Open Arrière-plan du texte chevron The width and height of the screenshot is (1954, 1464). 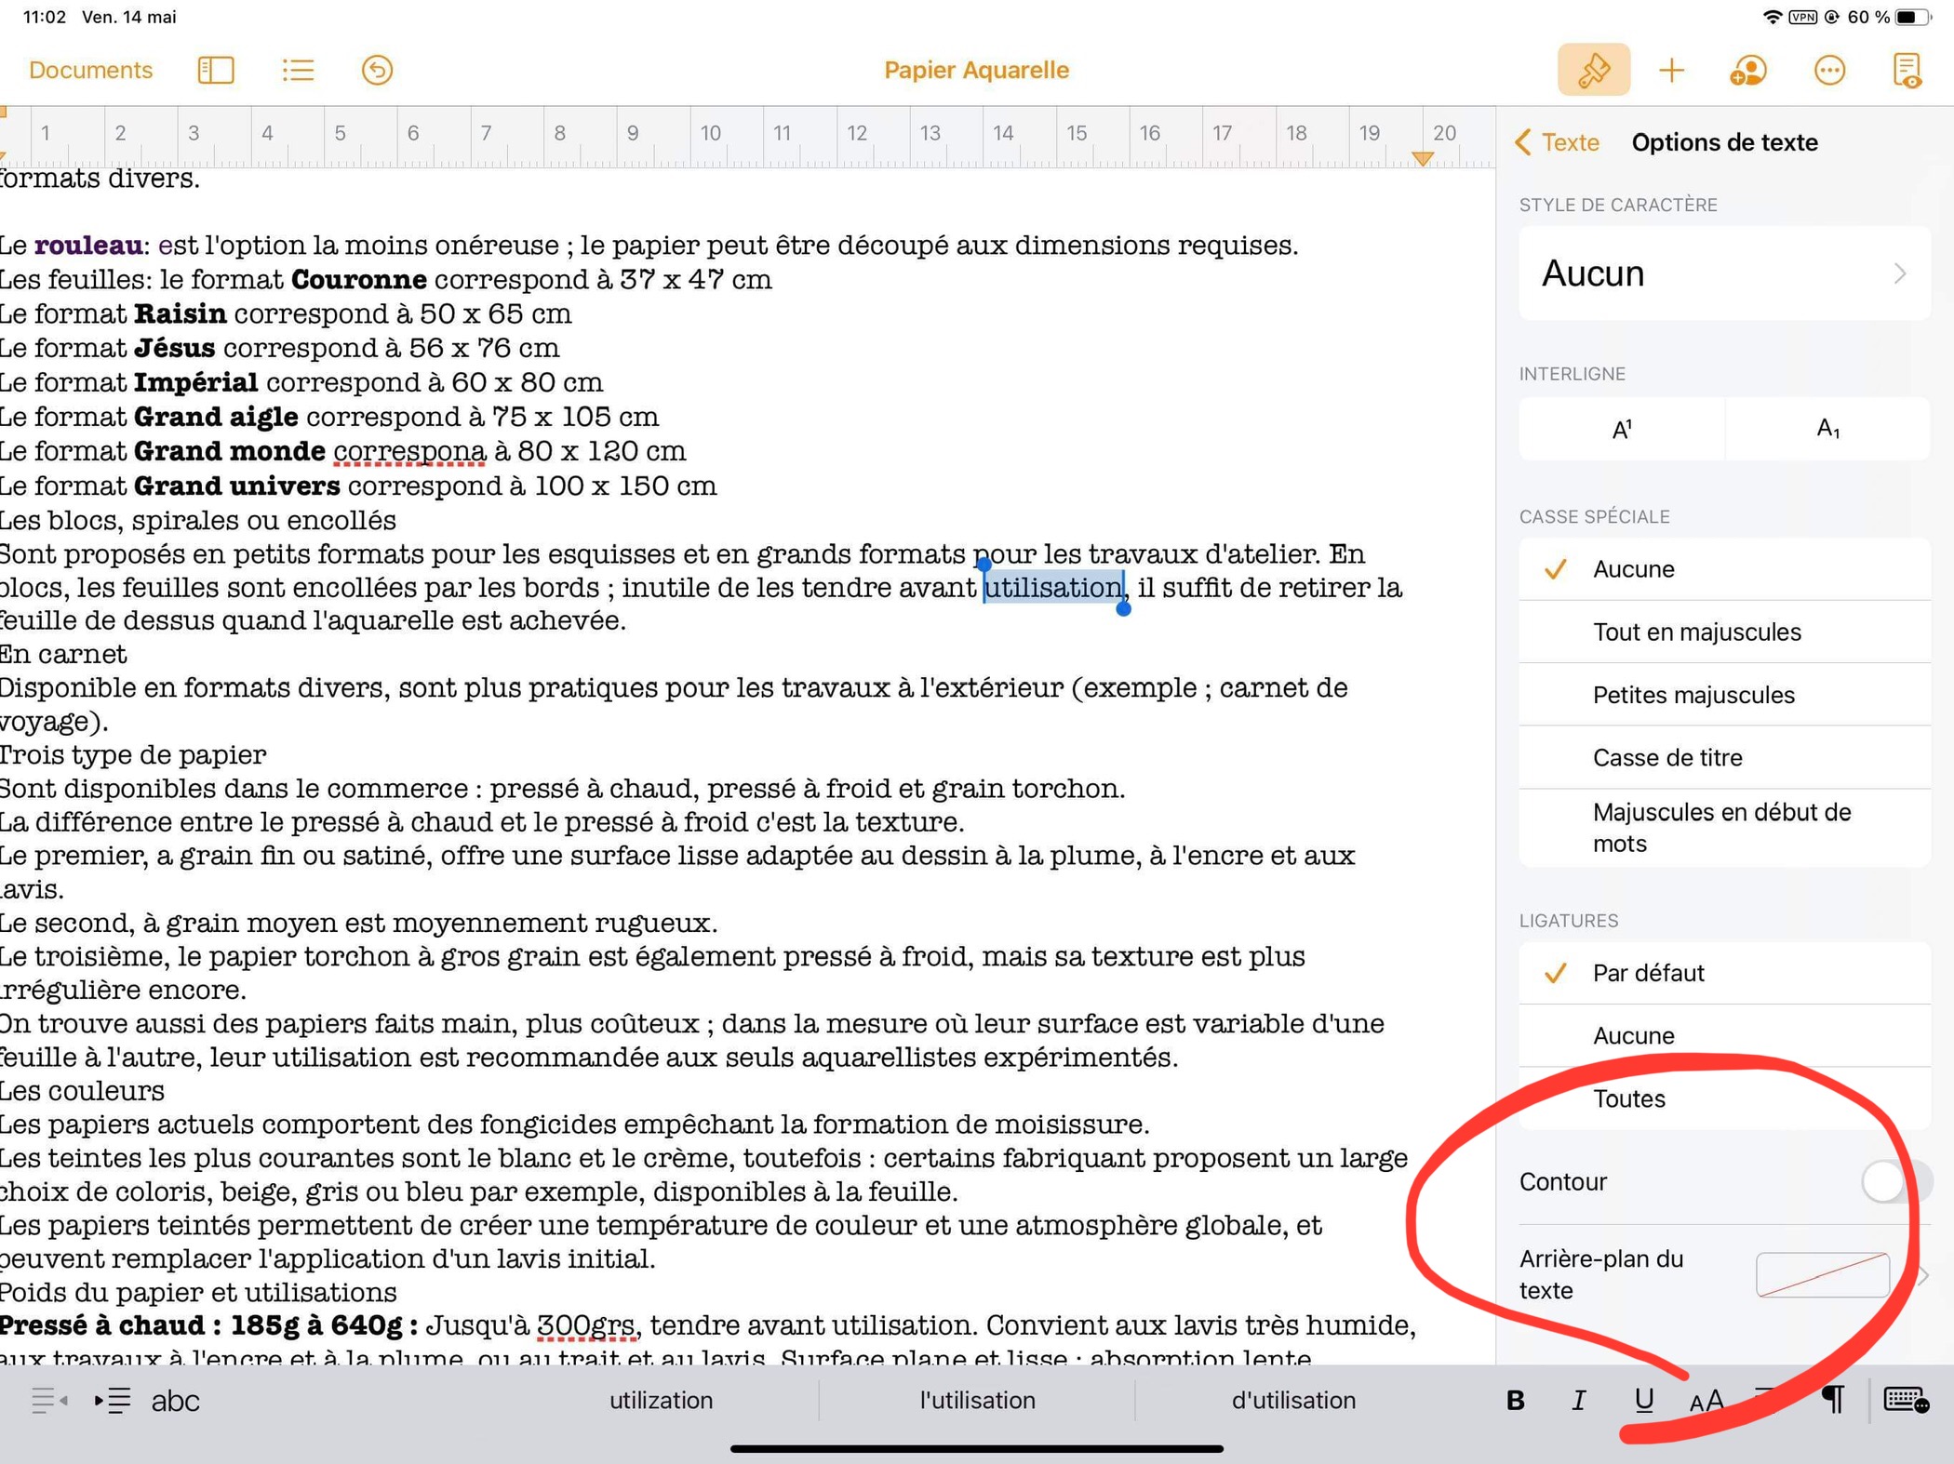[1922, 1275]
